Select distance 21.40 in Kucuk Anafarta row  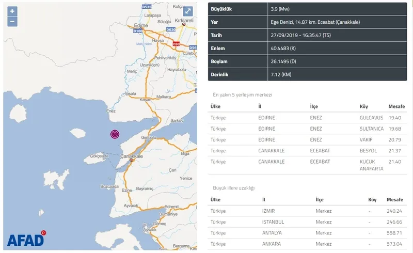(x=395, y=162)
